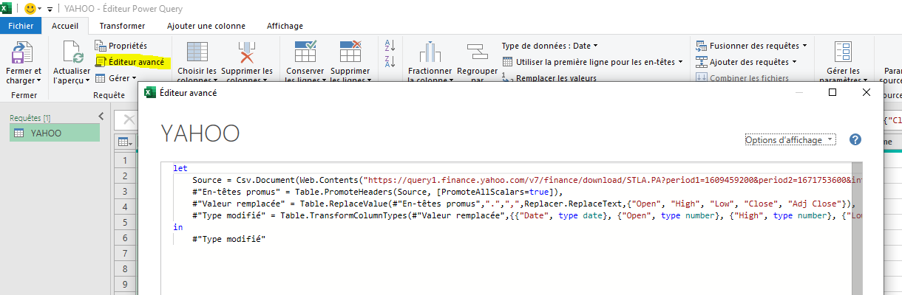Click the help question mark icon

tap(855, 139)
